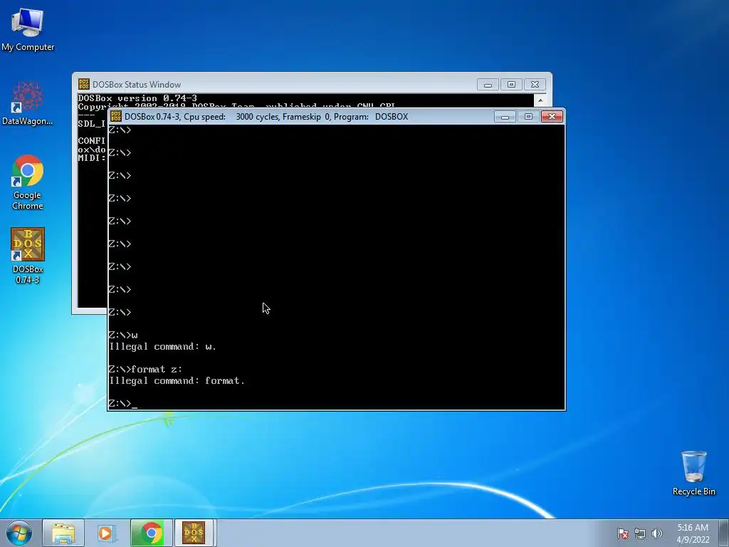This screenshot has height=547, width=729.
Task: Click the last Z:\> prompt with cursor
Action: pos(122,403)
